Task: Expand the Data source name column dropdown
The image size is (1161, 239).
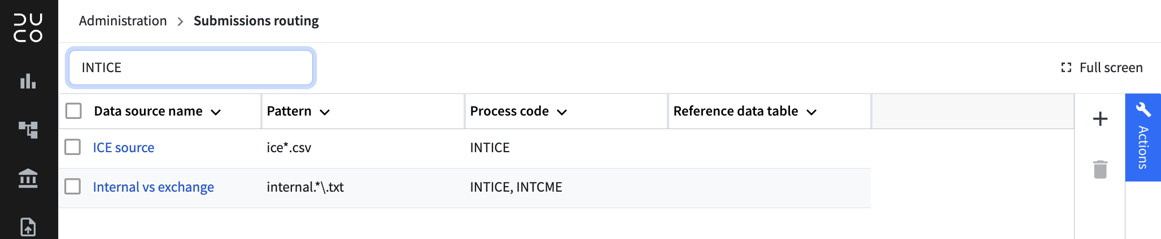Action: (216, 112)
